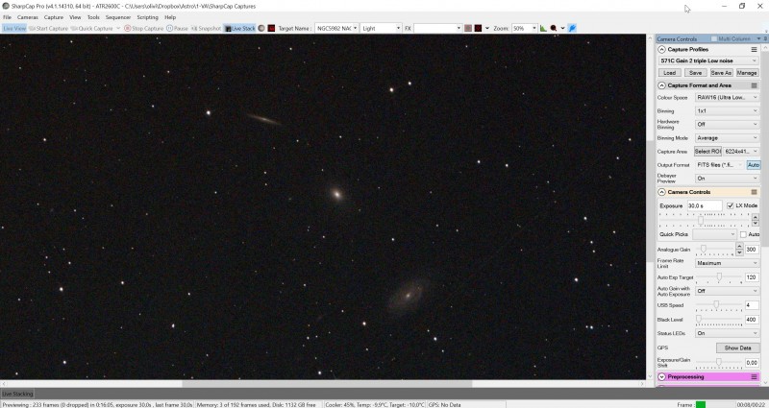769x408 pixels.
Task: Click the blue icon at the toolbar end
Action: (x=572, y=29)
